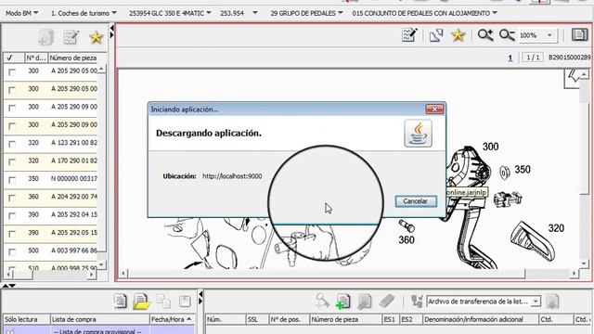Click the find document magnifier icon
This screenshot has height=334, width=594.
pos(364,302)
